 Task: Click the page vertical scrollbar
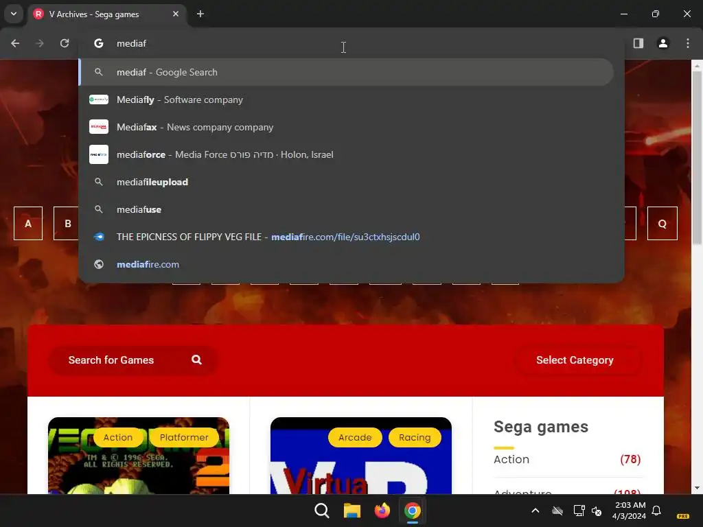coord(697,157)
